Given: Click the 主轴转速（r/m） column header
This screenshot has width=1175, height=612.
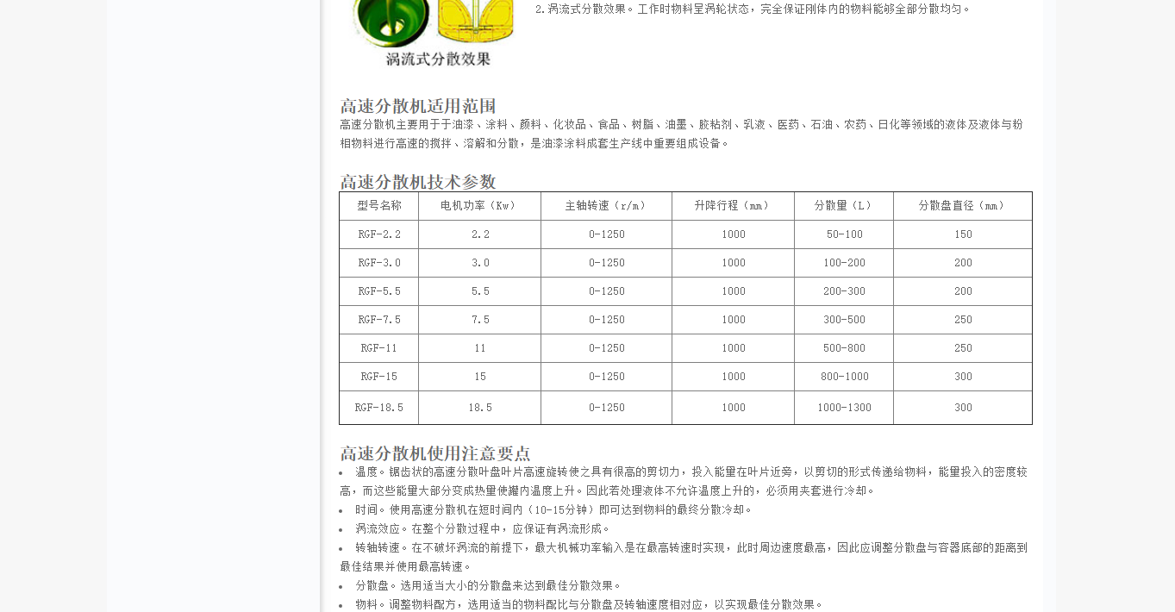Looking at the screenshot, I should pos(606,206).
